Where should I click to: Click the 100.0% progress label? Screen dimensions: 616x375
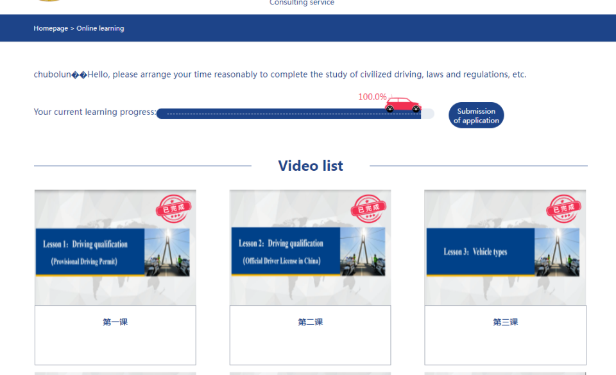(x=372, y=97)
